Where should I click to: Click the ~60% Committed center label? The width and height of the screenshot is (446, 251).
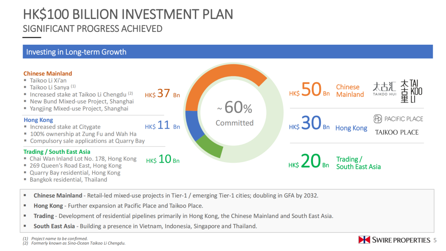tap(235, 113)
